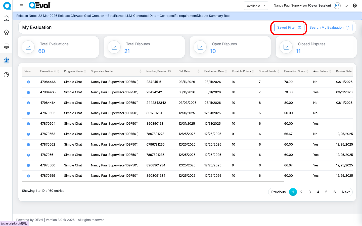
Task: Open the home icon in sidebar
Action: (7, 18)
